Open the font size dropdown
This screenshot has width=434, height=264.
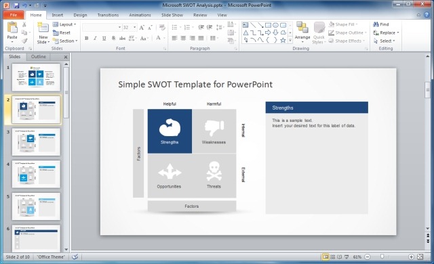[135, 27]
